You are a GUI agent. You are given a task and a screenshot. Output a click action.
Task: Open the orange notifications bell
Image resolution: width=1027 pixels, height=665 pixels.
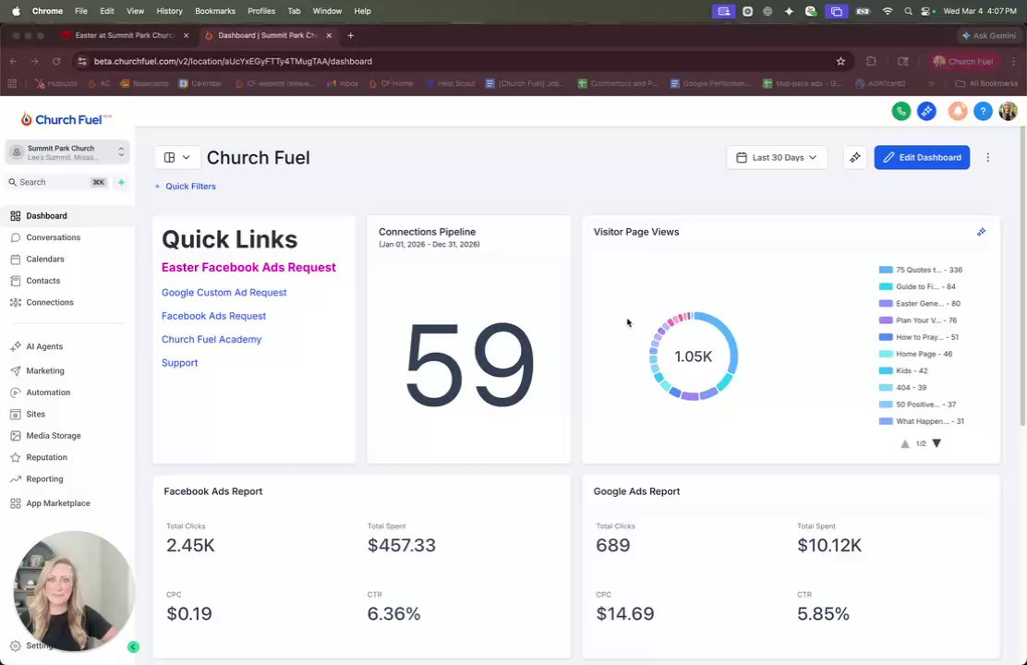[958, 112]
